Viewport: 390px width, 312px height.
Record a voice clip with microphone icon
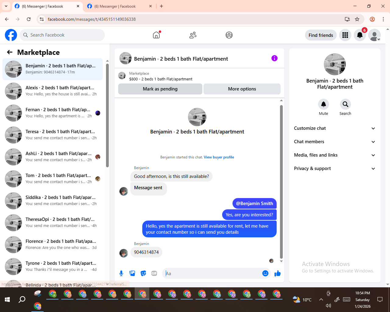click(121, 273)
